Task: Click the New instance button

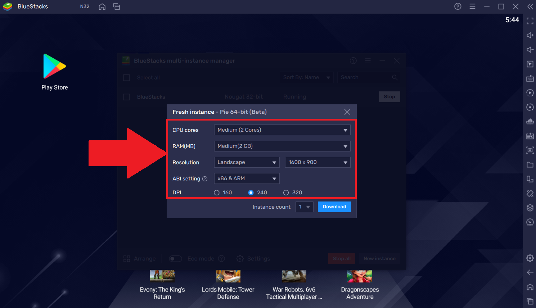Action: [x=379, y=259]
